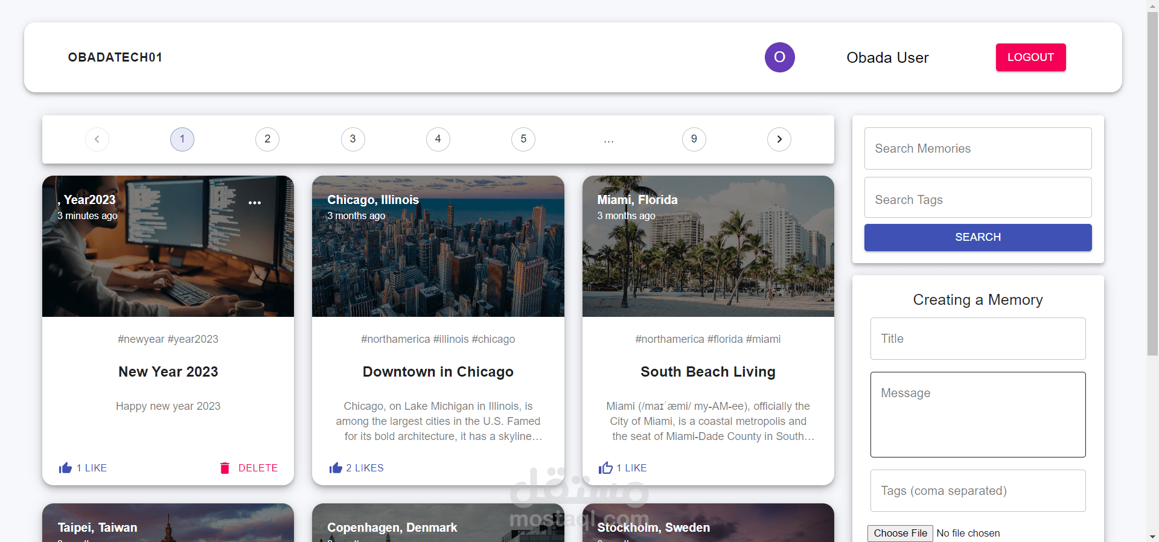Select page 5 in pagination
Image resolution: width=1159 pixels, height=542 pixels.
pos(523,139)
